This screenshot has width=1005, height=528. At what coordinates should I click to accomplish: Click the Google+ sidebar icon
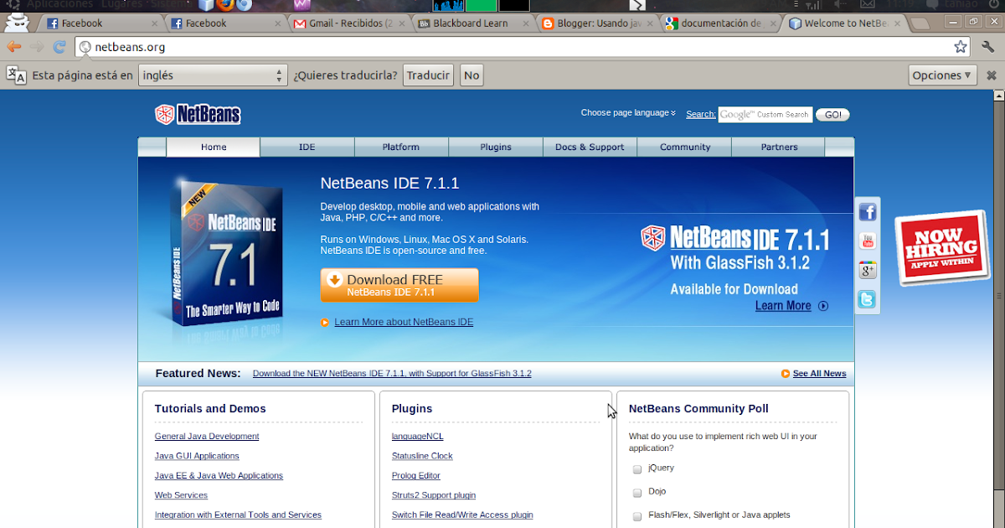click(x=868, y=270)
